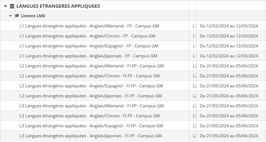Collapse the LANGUES ETRANGERES APPLIQUEES group

coord(5,6)
